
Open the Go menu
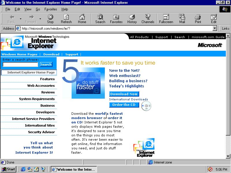click(38, 9)
